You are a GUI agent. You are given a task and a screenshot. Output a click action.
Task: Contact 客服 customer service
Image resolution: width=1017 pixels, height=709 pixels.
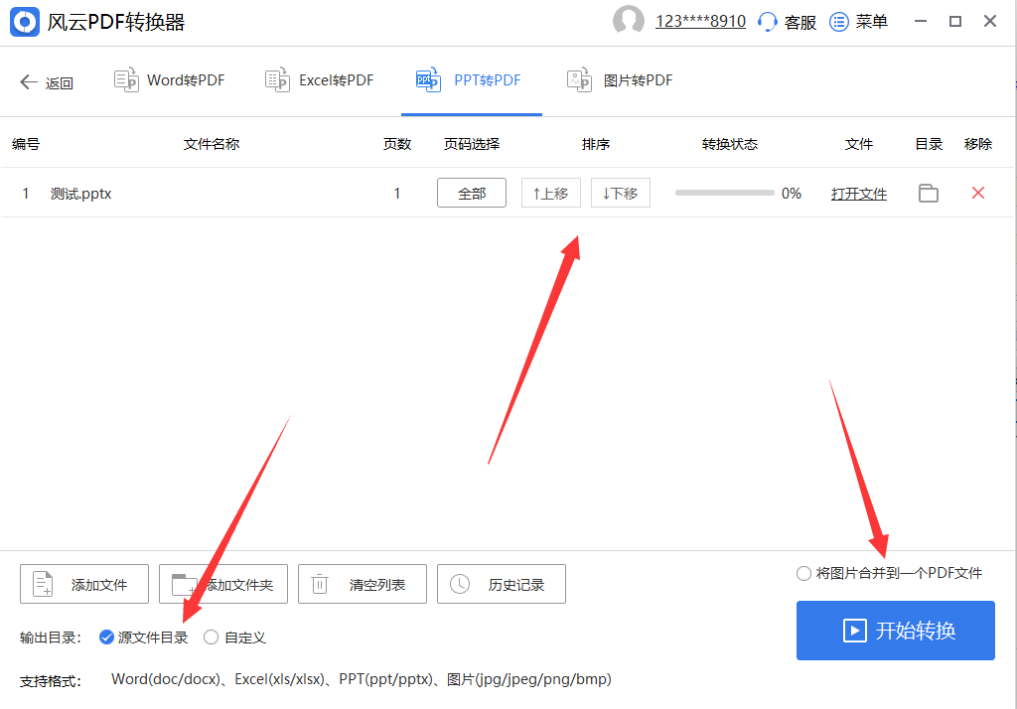(787, 22)
